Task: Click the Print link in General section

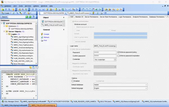Action: point(45,40)
